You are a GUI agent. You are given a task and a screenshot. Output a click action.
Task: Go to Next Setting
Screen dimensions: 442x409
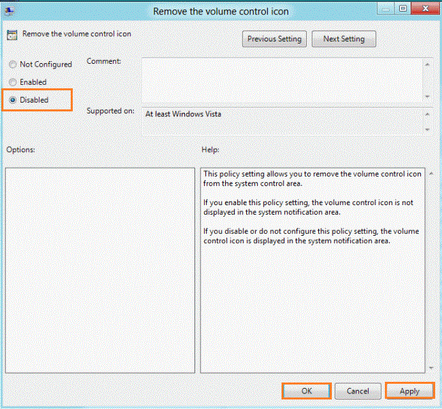click(343, 39)
